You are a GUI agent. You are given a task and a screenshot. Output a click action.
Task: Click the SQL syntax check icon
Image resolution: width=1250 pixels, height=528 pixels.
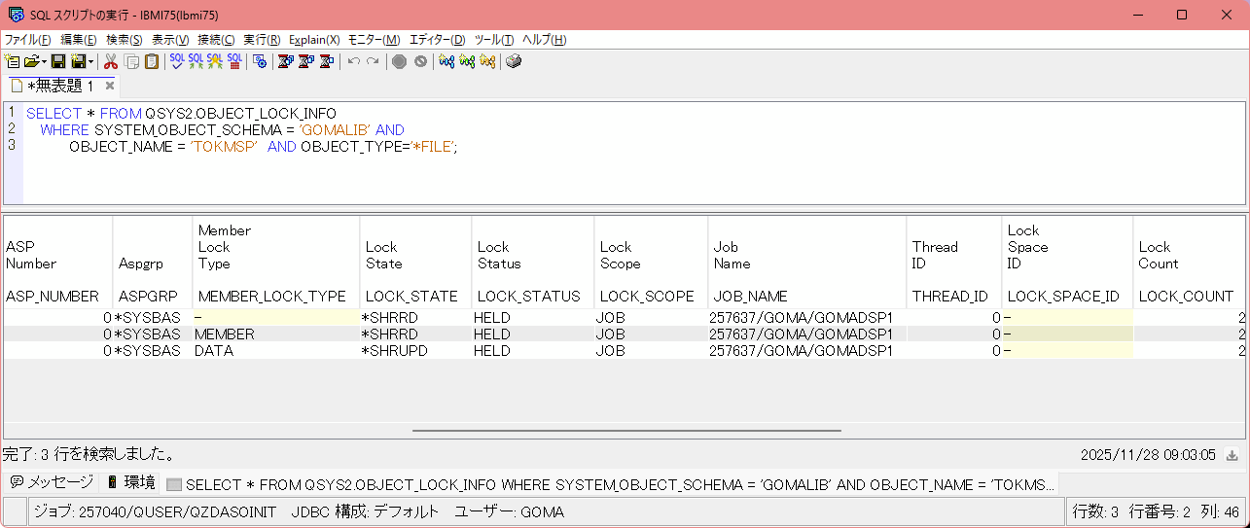177,61
